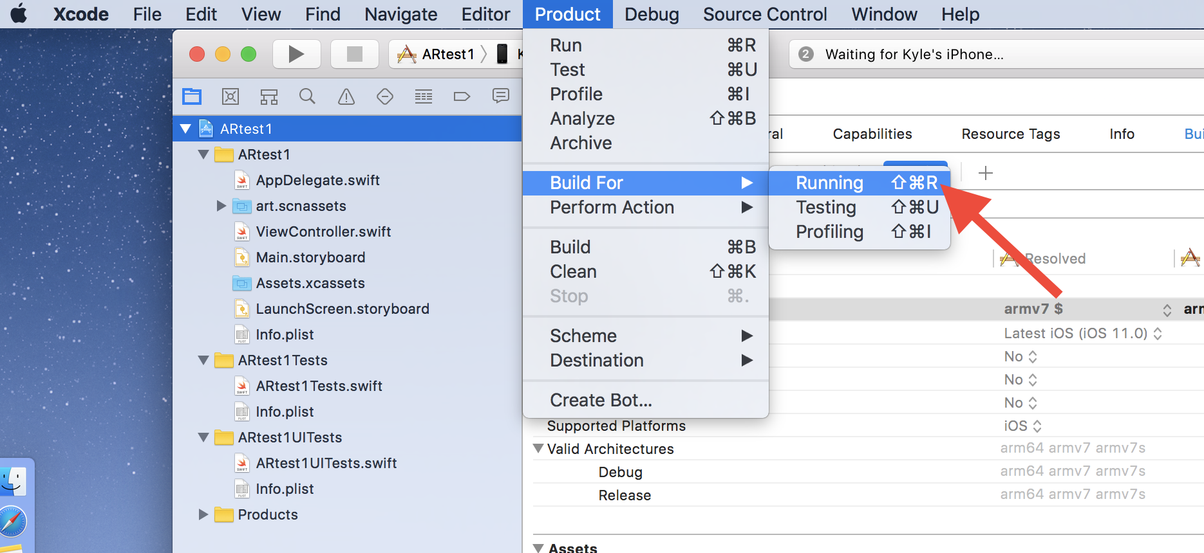Screen dimensions: 1204x553
Task: Click Archive in the Product menu
Action: click(646, 143)
